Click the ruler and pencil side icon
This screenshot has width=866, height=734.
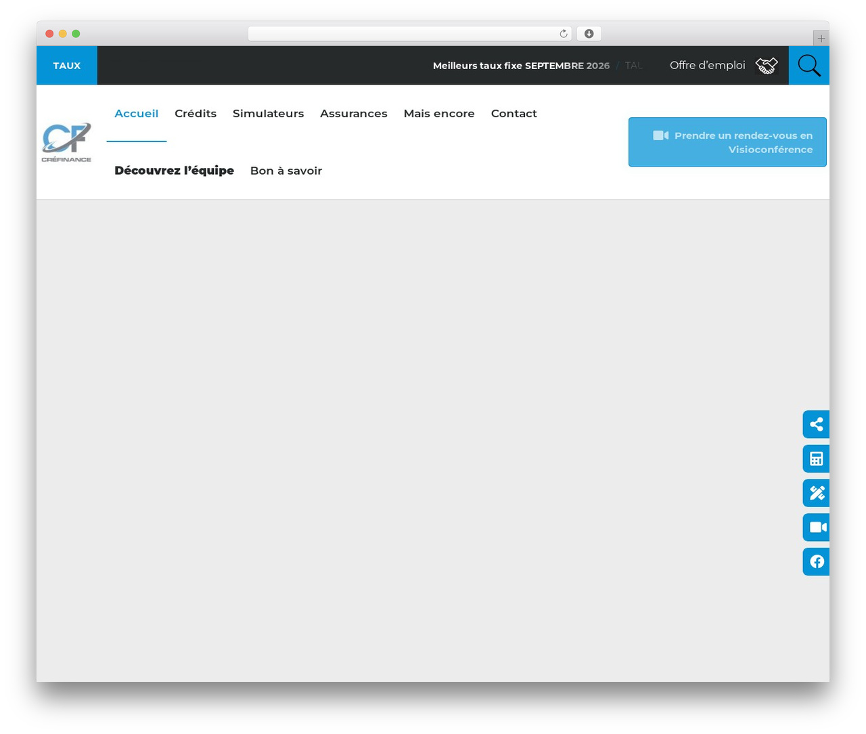click(817, 493)
